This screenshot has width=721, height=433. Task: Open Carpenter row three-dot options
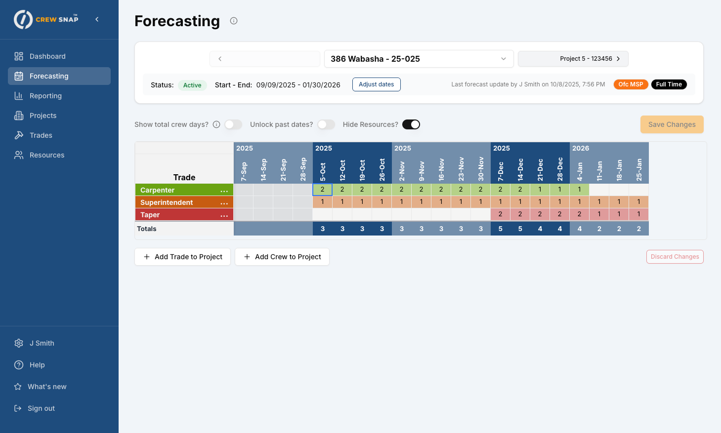click(x=224, y=191)
